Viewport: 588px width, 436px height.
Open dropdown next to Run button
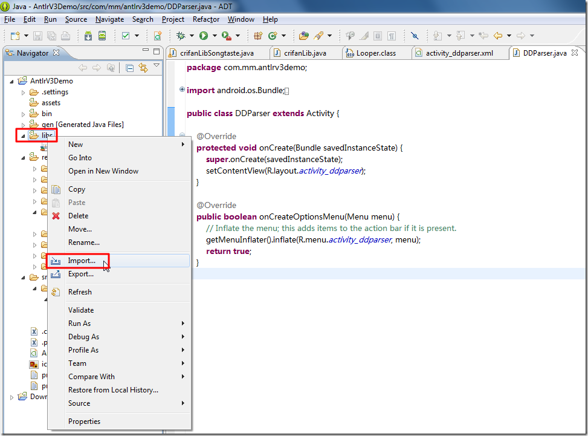(x=214, y=36)
